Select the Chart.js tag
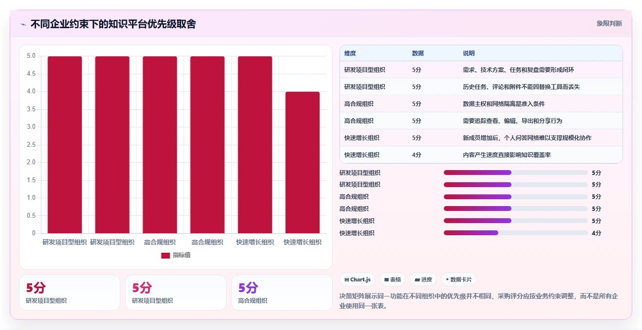Image resolution: width=642 pixels, height=330 pixels. (x=357, y=279)
